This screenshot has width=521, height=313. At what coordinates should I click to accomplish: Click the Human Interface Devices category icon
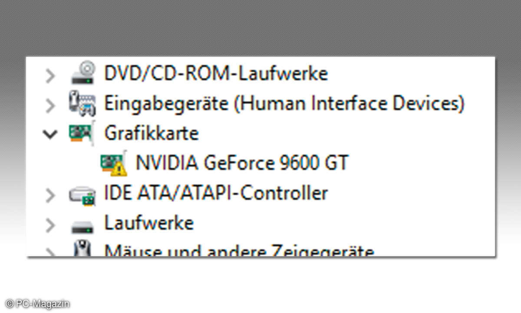[x=82, y=104]
